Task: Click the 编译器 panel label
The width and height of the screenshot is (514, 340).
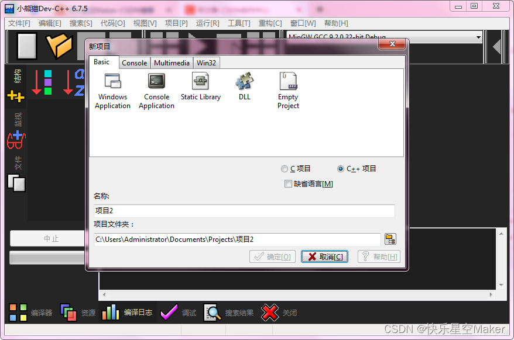Action: (42, 313)
